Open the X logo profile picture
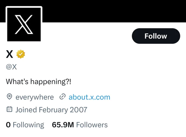The image size is (186, 137). pyautogui.click(x=24, y=24)
